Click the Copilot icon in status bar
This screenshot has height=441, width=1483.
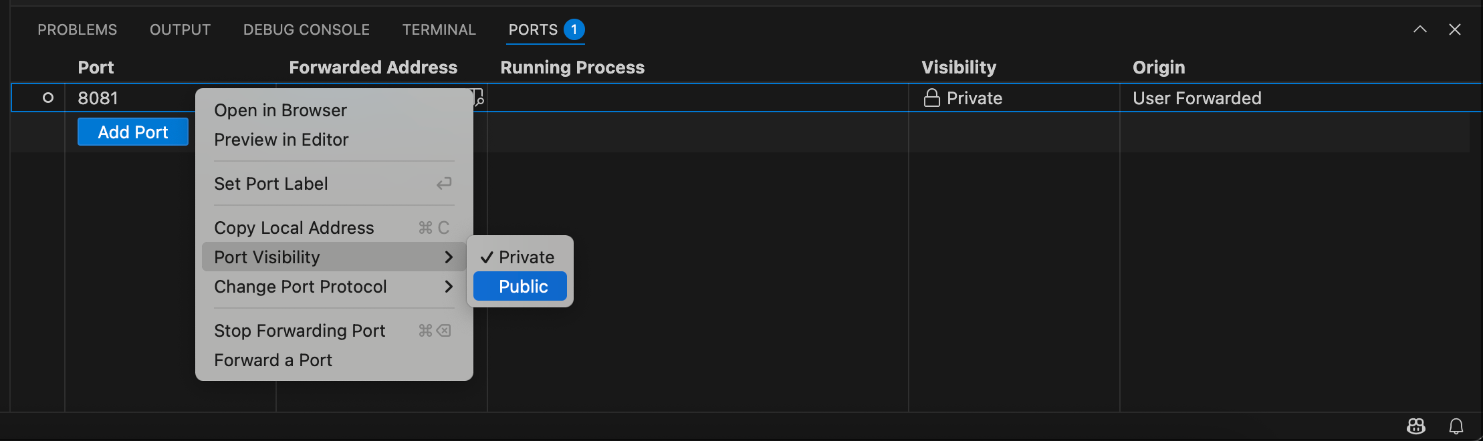pyautogui.click(x=1416, y=426)
